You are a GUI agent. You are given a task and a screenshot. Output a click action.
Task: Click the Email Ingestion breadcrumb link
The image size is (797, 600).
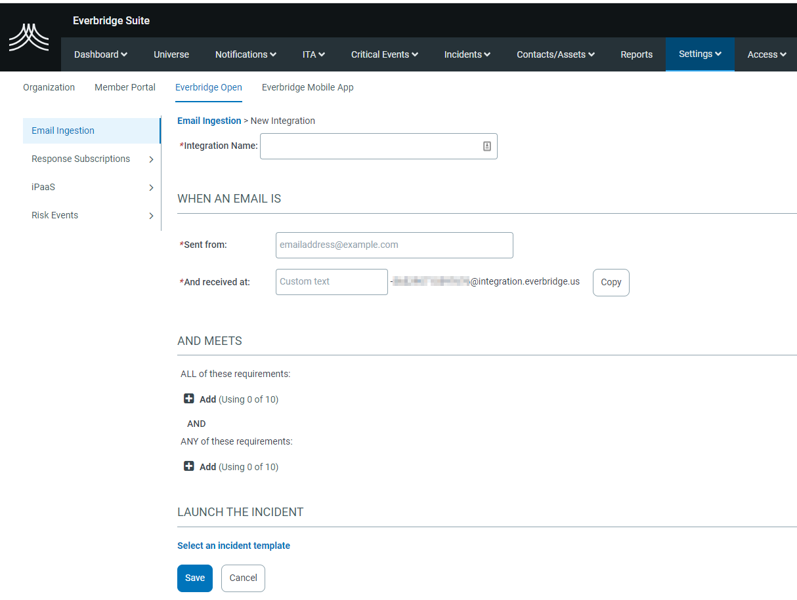pos(209,121)
